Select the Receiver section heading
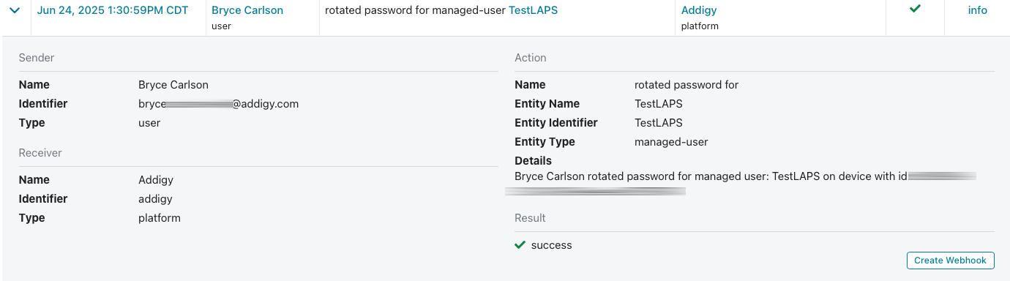Screen dimensions: 1010x281 [x=40, y=153]
